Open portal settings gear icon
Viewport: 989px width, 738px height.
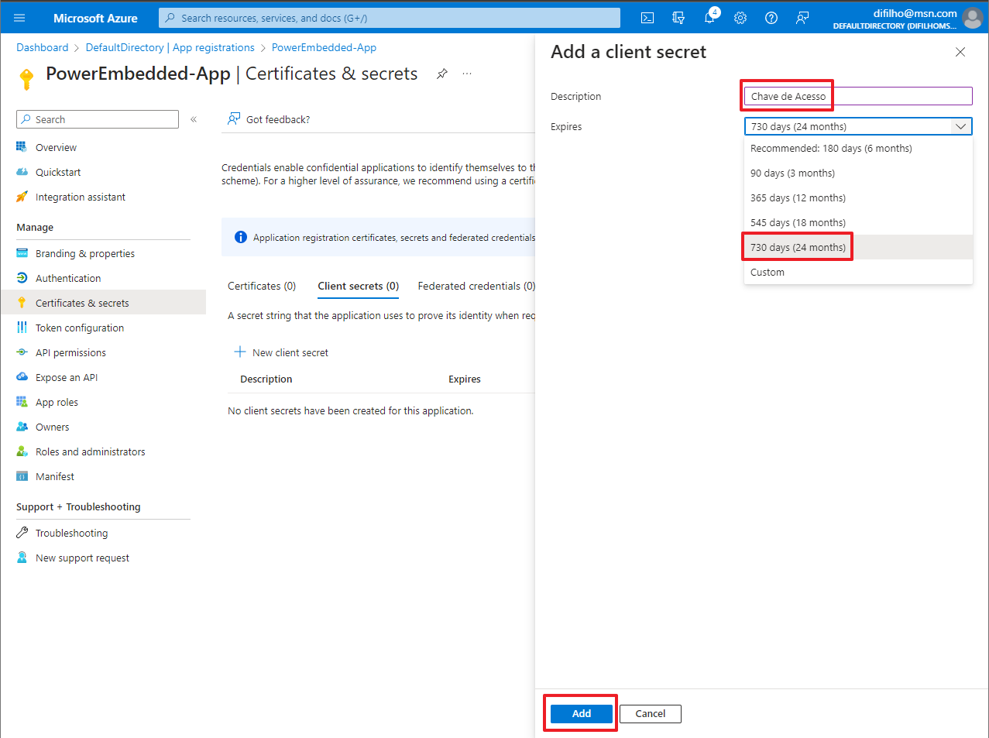click(x=740, y=18)
